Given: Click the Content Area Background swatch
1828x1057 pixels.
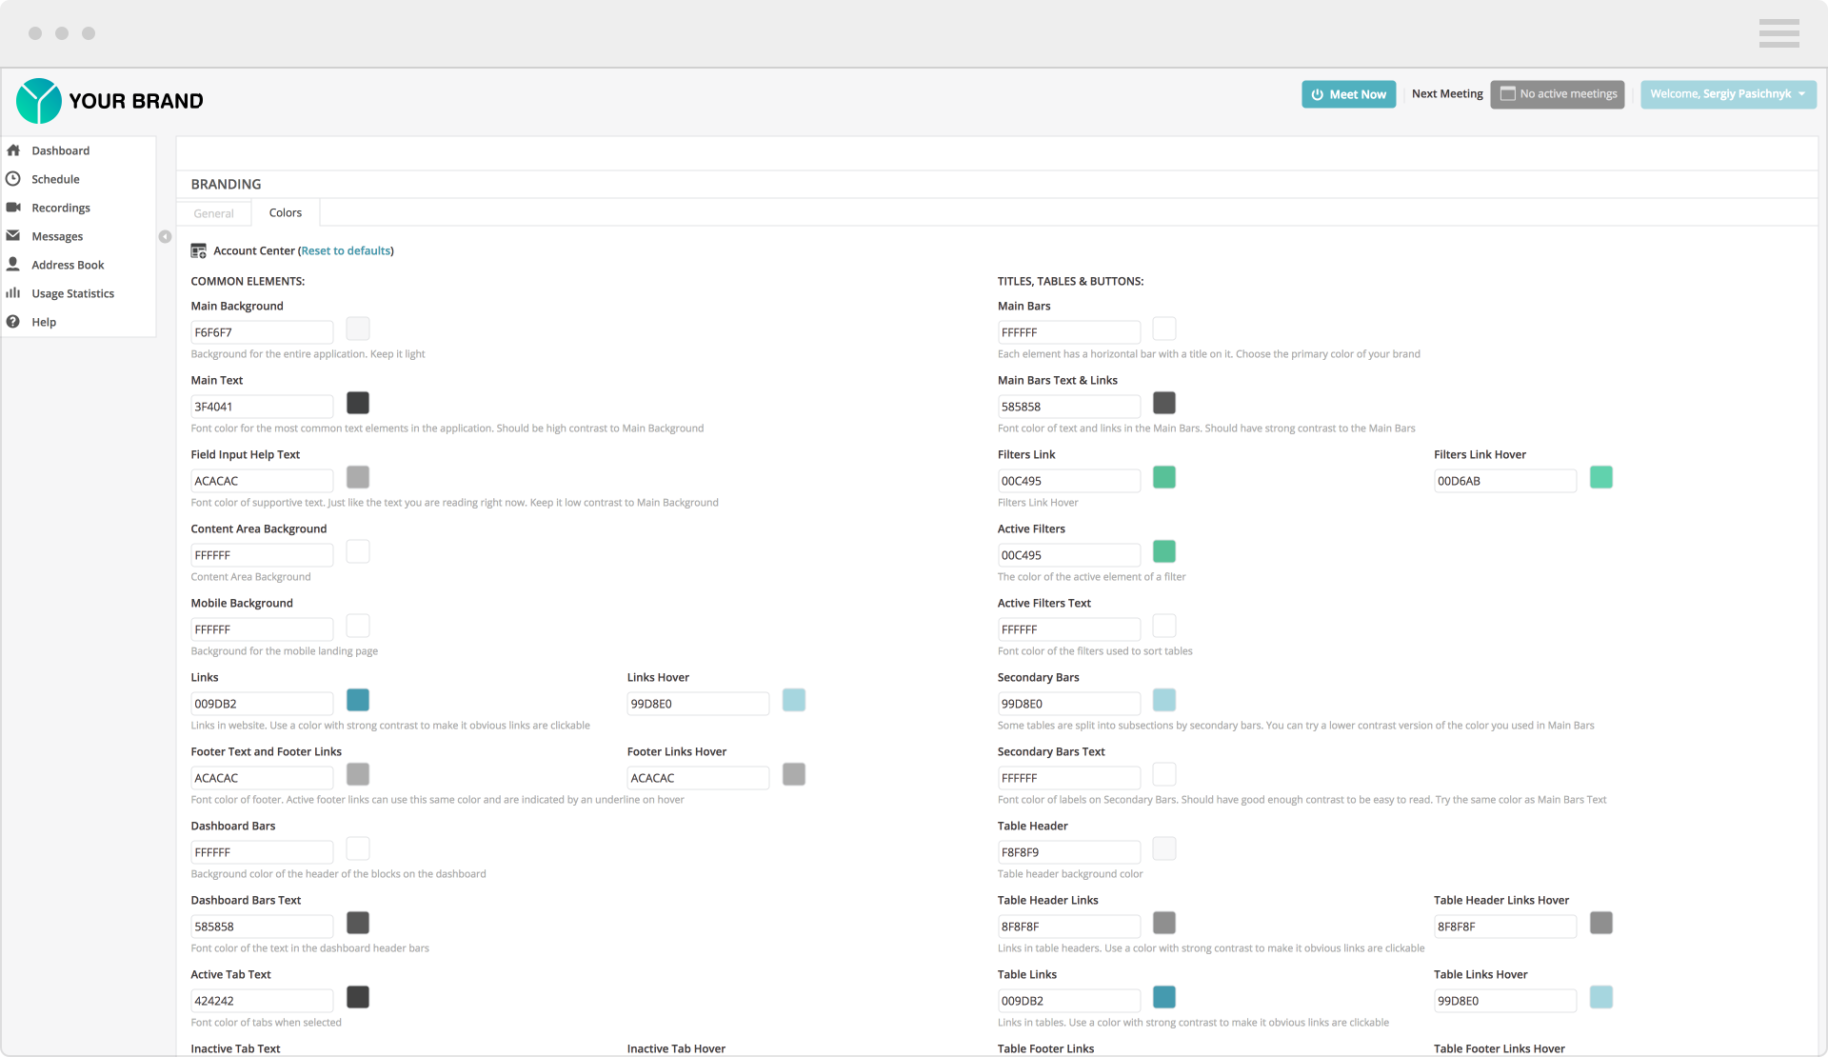Looking at the screenshot, I should pos(358,551).
